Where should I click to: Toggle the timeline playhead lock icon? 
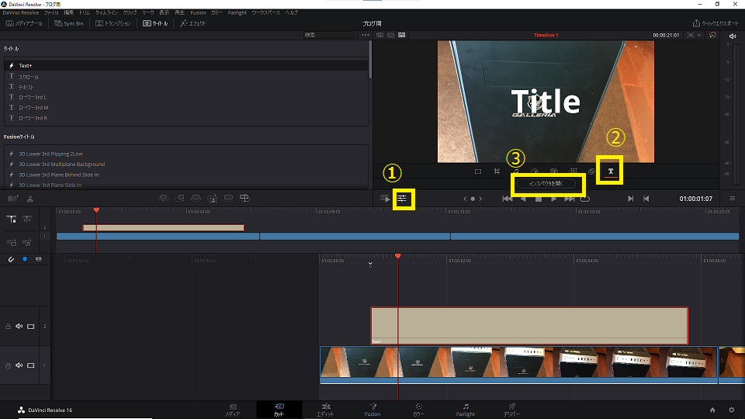12,219
